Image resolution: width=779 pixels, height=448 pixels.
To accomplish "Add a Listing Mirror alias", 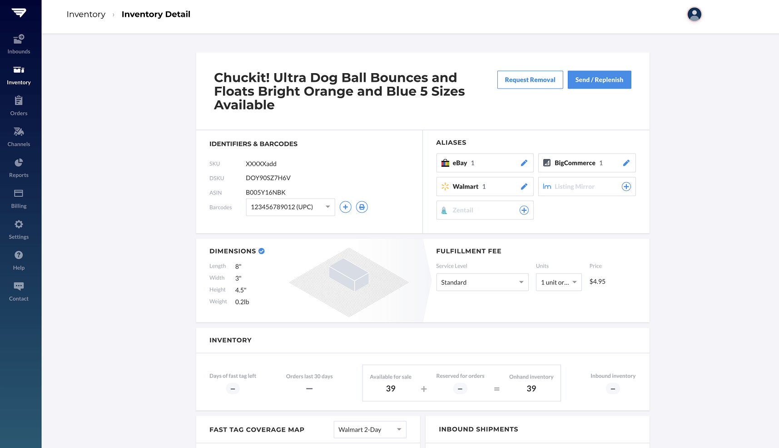I will pos(626,186).
